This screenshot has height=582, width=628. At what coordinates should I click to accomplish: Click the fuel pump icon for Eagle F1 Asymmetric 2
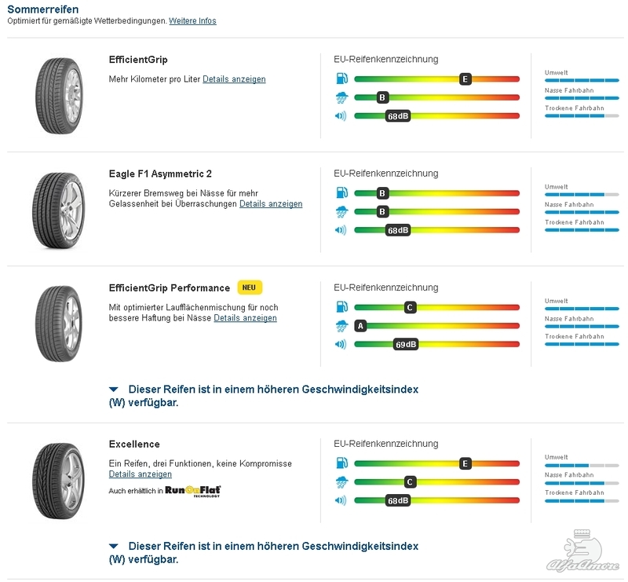coord(341,192)
